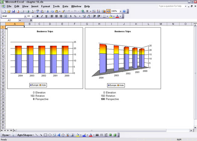
Task: Expand the Name Box dropdown arrow
Action: point(20,20)
